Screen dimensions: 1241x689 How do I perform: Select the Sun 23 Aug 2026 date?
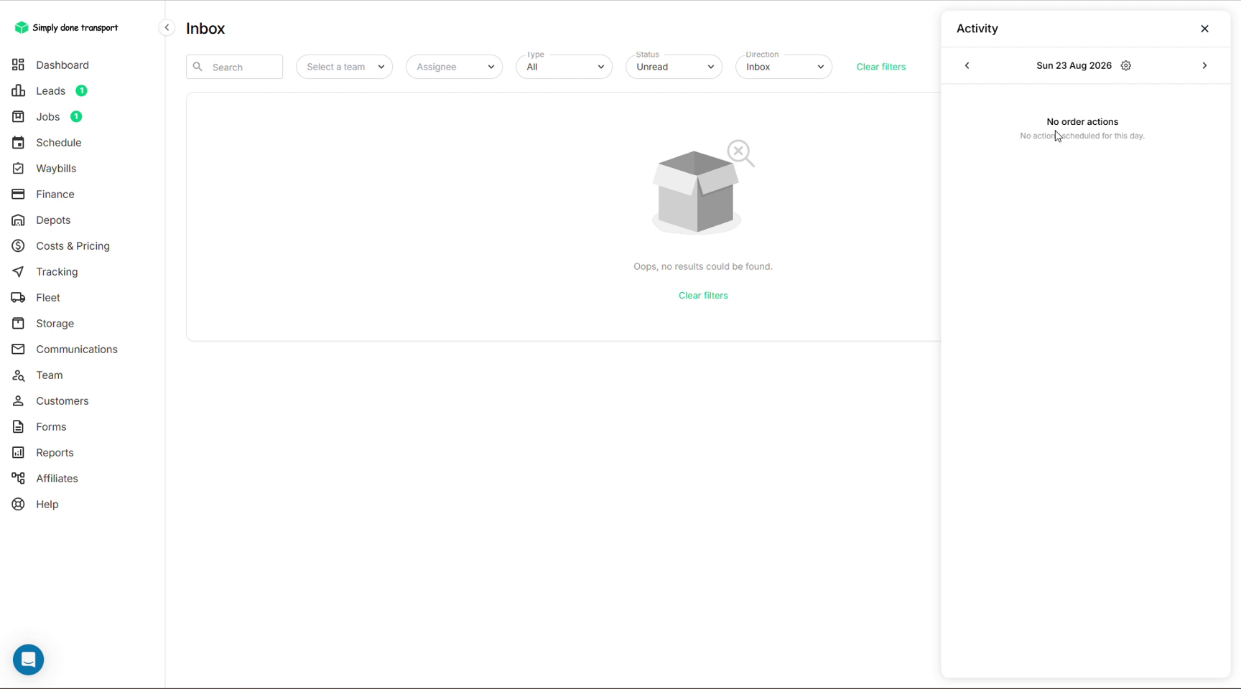(x=1074, y=65)
